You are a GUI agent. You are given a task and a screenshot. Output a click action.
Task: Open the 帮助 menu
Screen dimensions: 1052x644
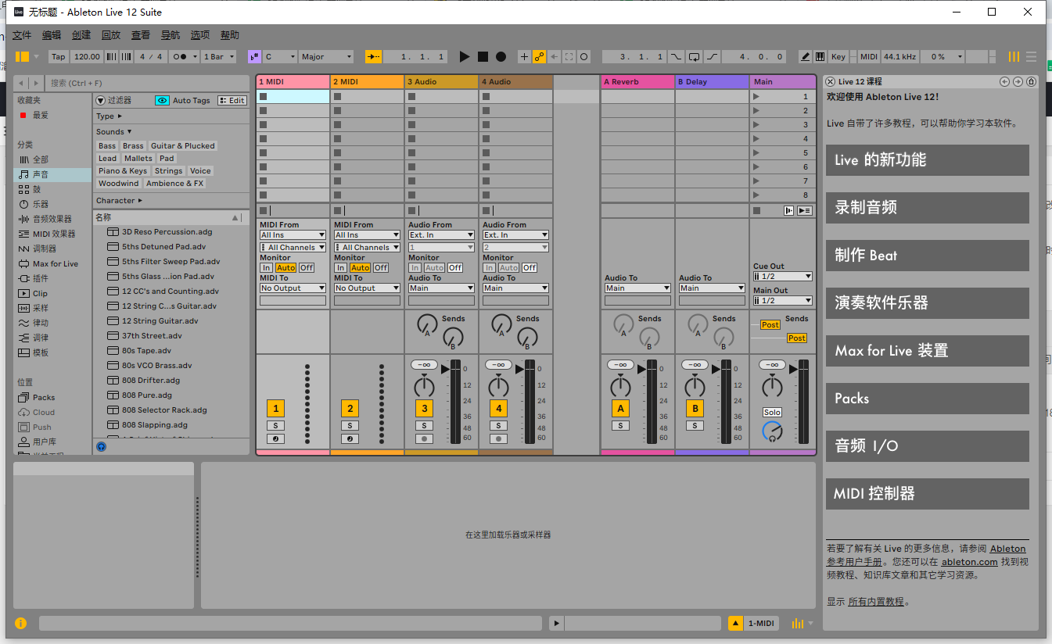coord(230,35)
